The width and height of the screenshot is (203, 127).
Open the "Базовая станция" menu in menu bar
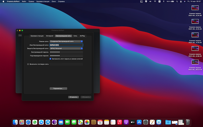[42, 1]
